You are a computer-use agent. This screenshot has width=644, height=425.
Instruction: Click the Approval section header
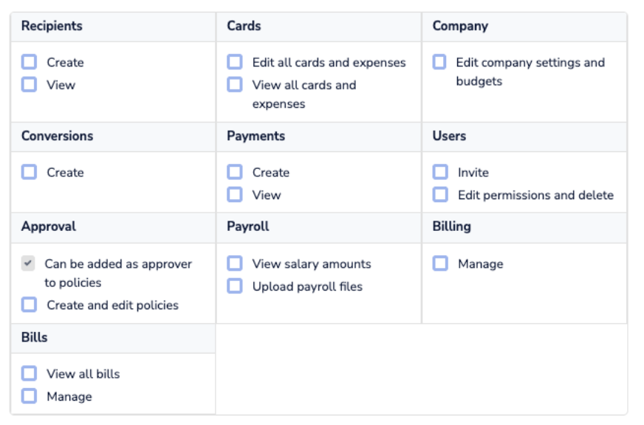point(49,227)
